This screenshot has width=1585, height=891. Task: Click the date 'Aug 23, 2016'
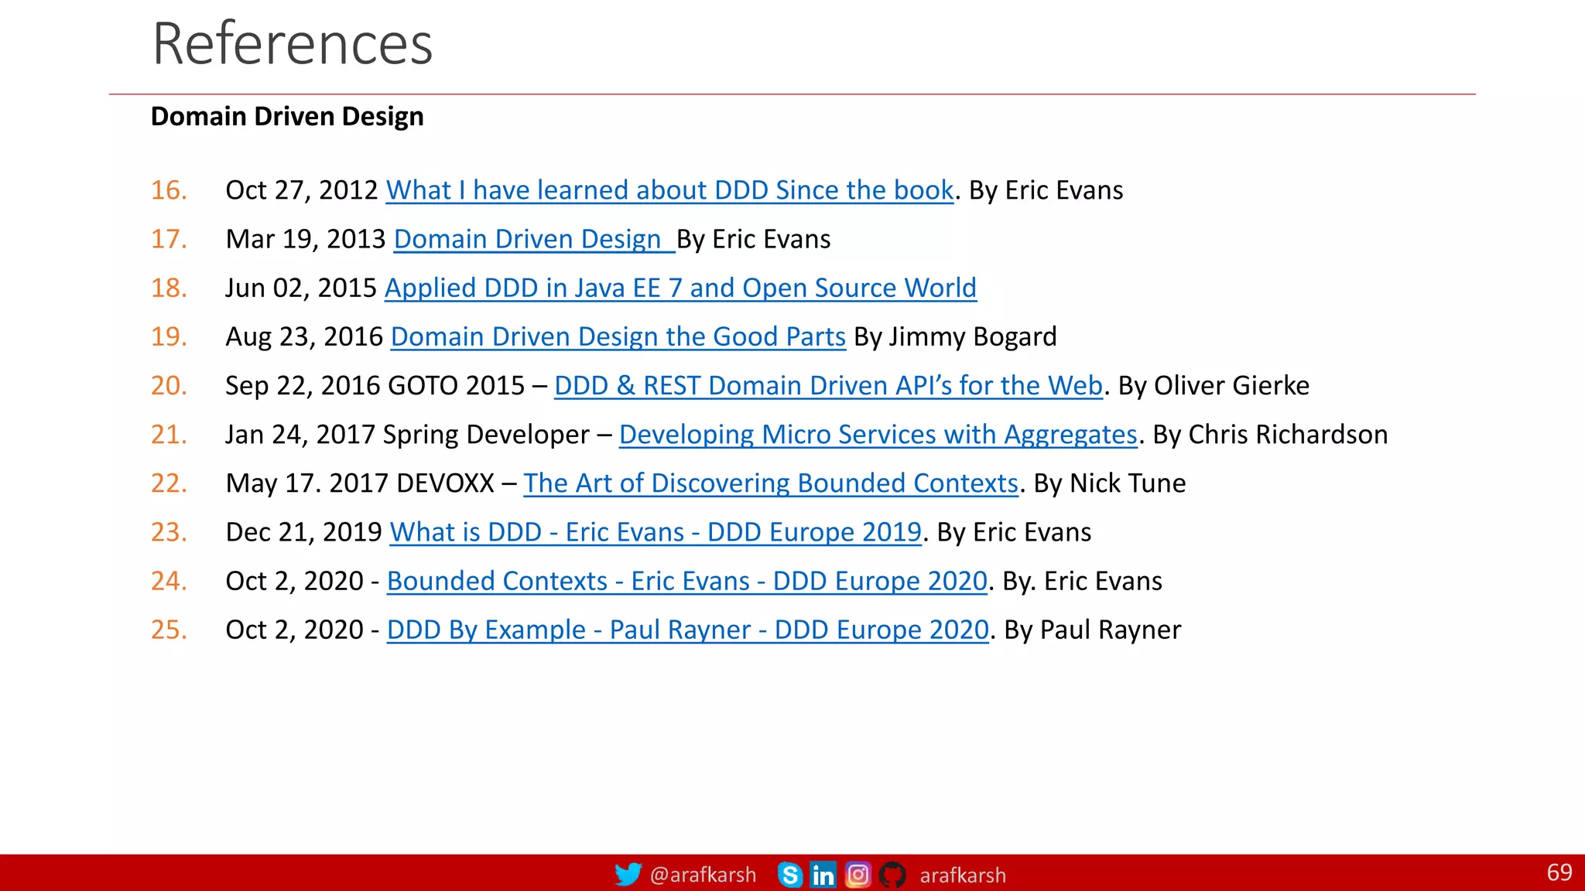[305, 336]
